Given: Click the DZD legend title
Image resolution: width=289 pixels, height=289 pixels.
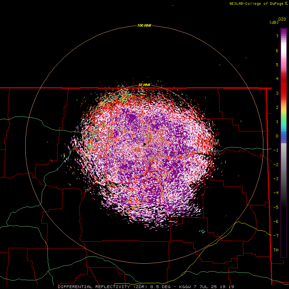Looking at the screenshot, I should pos(282,19).
